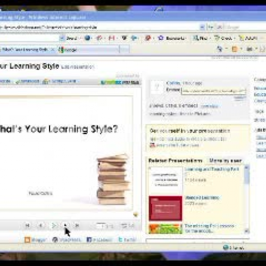Close the Learning Style browser tab
This screenshot has height=266, width=266.
point(53,50)
